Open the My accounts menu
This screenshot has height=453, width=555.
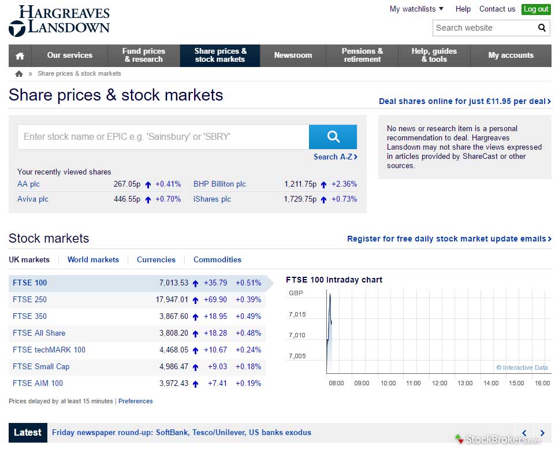tap(511, 55)
